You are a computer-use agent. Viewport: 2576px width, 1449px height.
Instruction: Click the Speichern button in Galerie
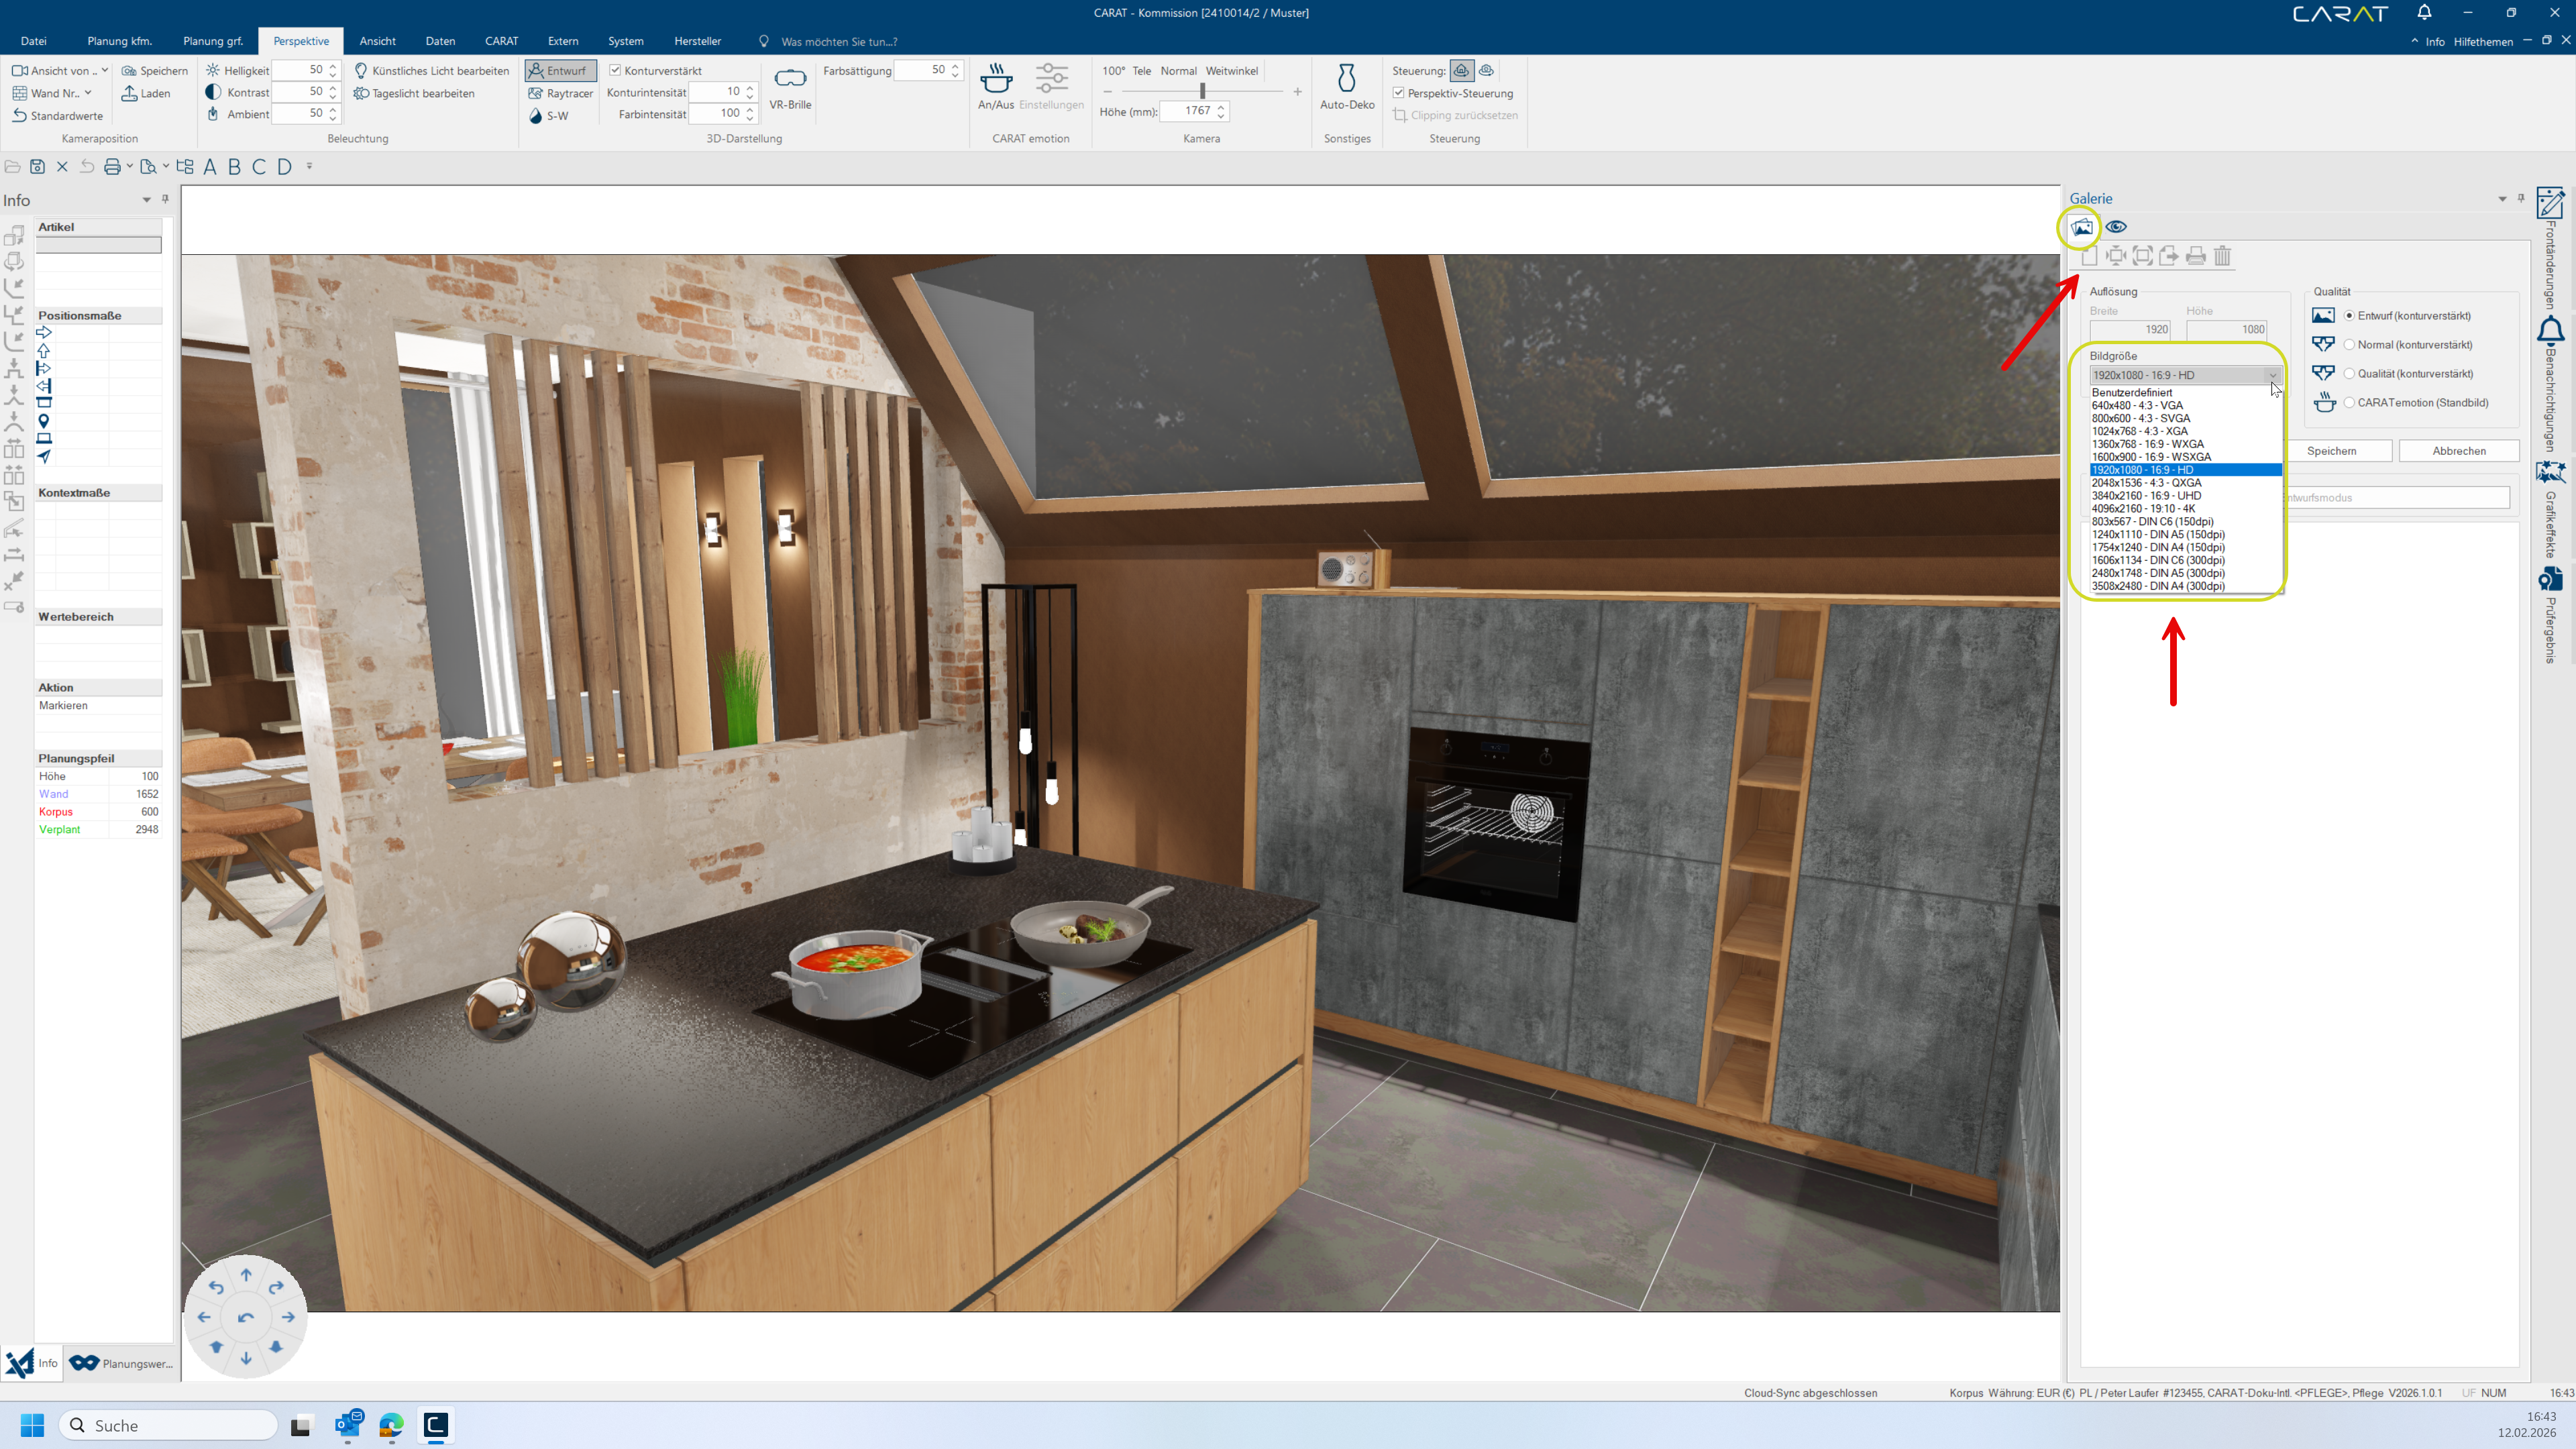[x=2331, y=451]
